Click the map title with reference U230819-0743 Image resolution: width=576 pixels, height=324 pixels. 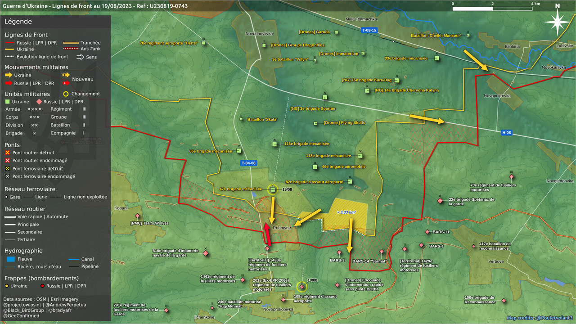pos(95,6)
